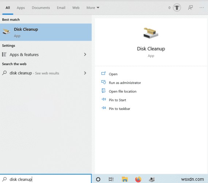Choose Pin to taskbar
Image resolution: width=208 pixels, height=183 pixels.
[119, 109]
